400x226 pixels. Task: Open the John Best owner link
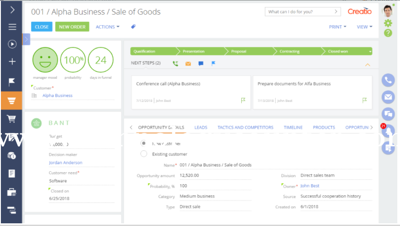tap(309, 186)
